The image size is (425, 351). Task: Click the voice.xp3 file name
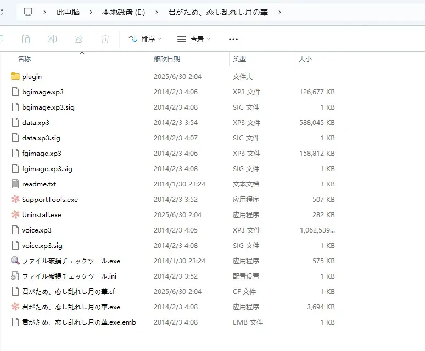tap(37, 230)
